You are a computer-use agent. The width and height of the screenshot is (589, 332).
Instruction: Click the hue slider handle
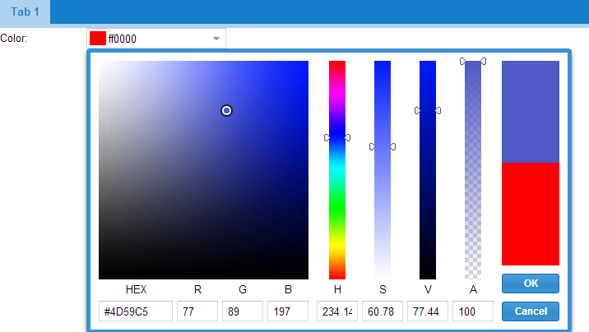337,137
